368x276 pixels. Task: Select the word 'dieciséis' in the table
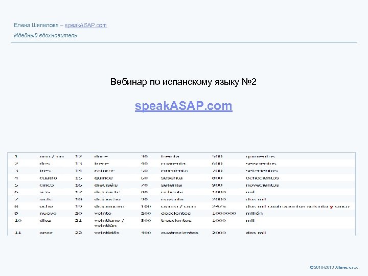click(106, 185)
